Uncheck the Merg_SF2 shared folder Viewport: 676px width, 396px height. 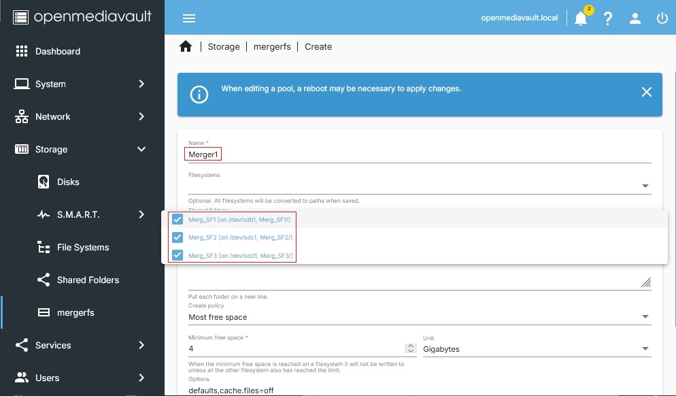coord(178,237)
